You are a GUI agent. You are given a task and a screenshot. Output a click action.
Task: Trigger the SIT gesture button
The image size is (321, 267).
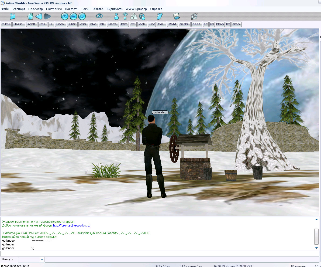[206, 24]
